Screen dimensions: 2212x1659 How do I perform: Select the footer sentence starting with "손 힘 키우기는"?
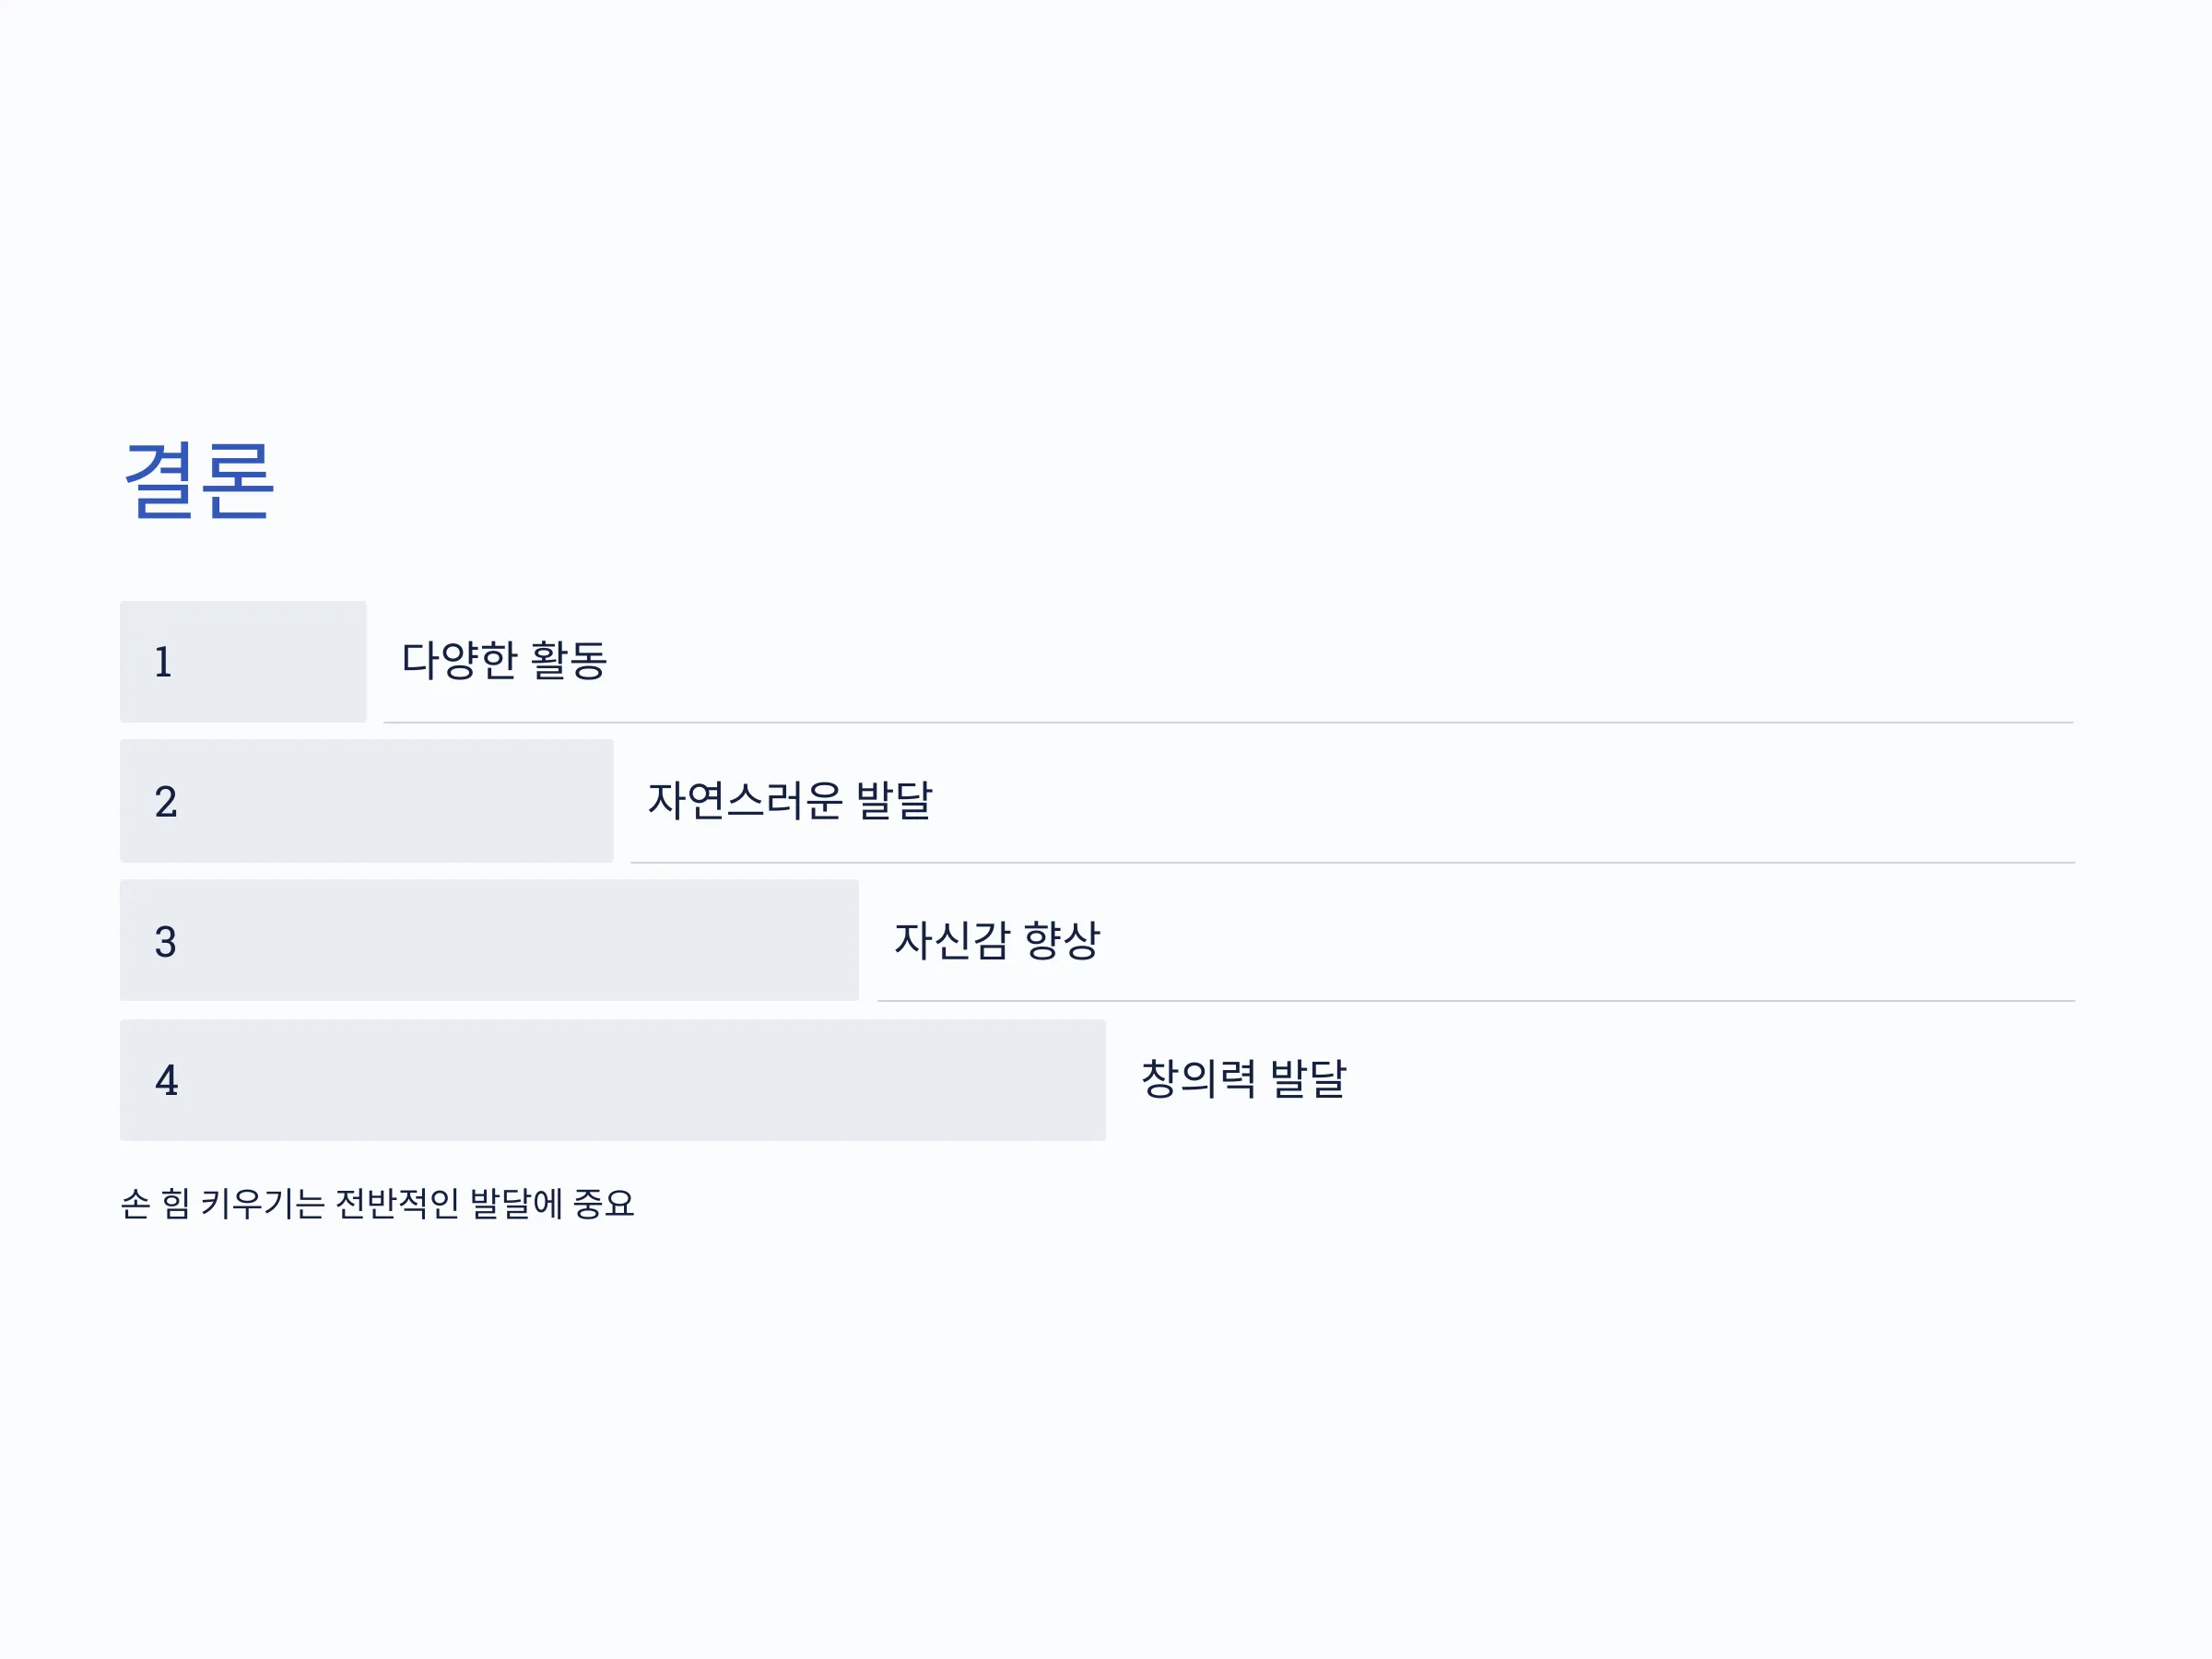pyautogui.click(x=378, y=1203)
